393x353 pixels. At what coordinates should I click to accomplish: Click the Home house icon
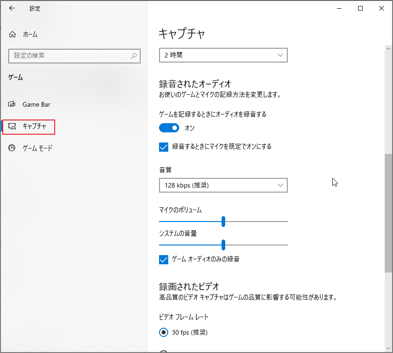pos(11,34)
